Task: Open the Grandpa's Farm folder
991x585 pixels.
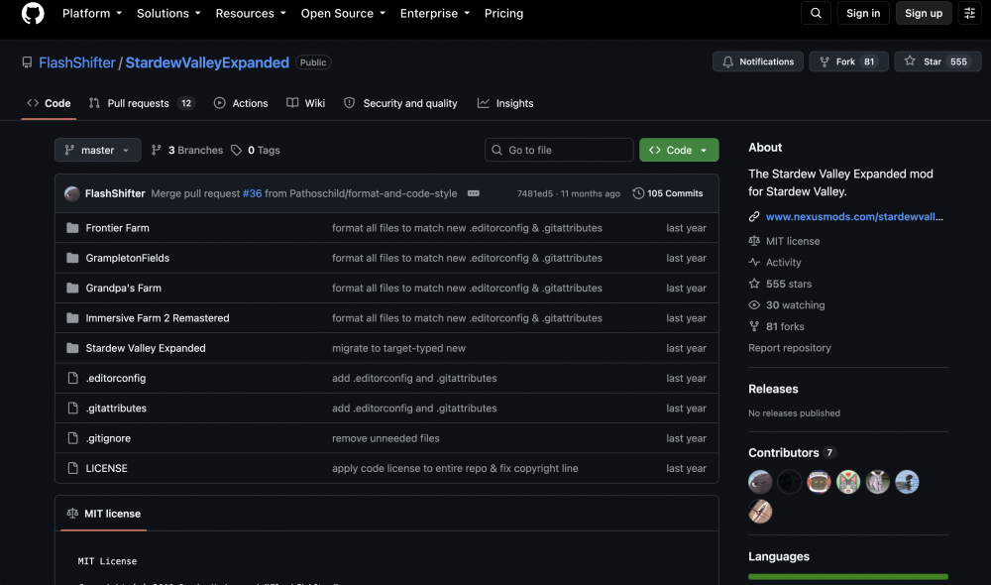Action: pos(123,288)
